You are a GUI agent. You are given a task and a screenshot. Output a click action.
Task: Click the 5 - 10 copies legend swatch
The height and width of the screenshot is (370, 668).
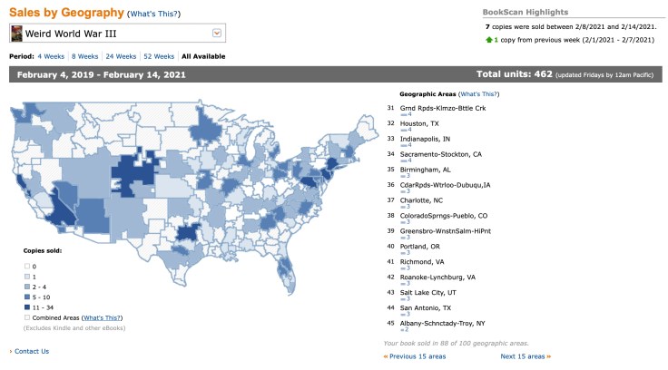coord(26,297)
